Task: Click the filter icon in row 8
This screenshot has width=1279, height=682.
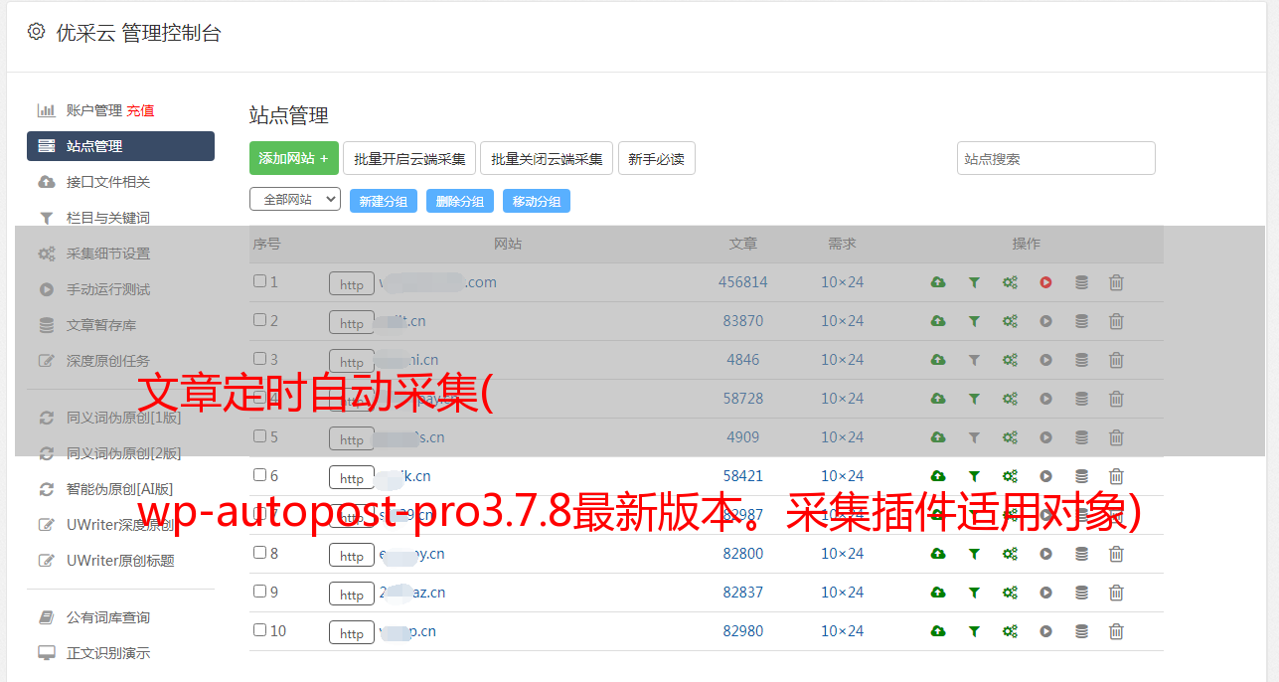Action: coord(974,554)
